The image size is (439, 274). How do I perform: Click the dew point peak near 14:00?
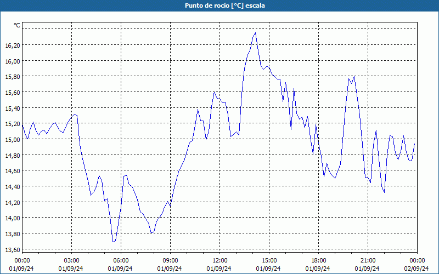coord(255,33)
